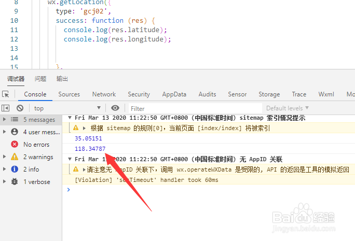355x241 pixels.
Task: Open the Storage tab
Action: pyautogui.click(x=269, y=94)
